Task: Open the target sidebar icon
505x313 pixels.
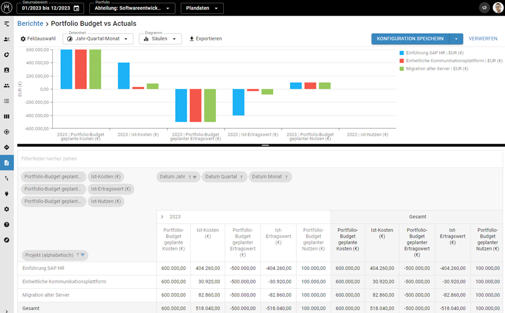Action: (6, 132)
